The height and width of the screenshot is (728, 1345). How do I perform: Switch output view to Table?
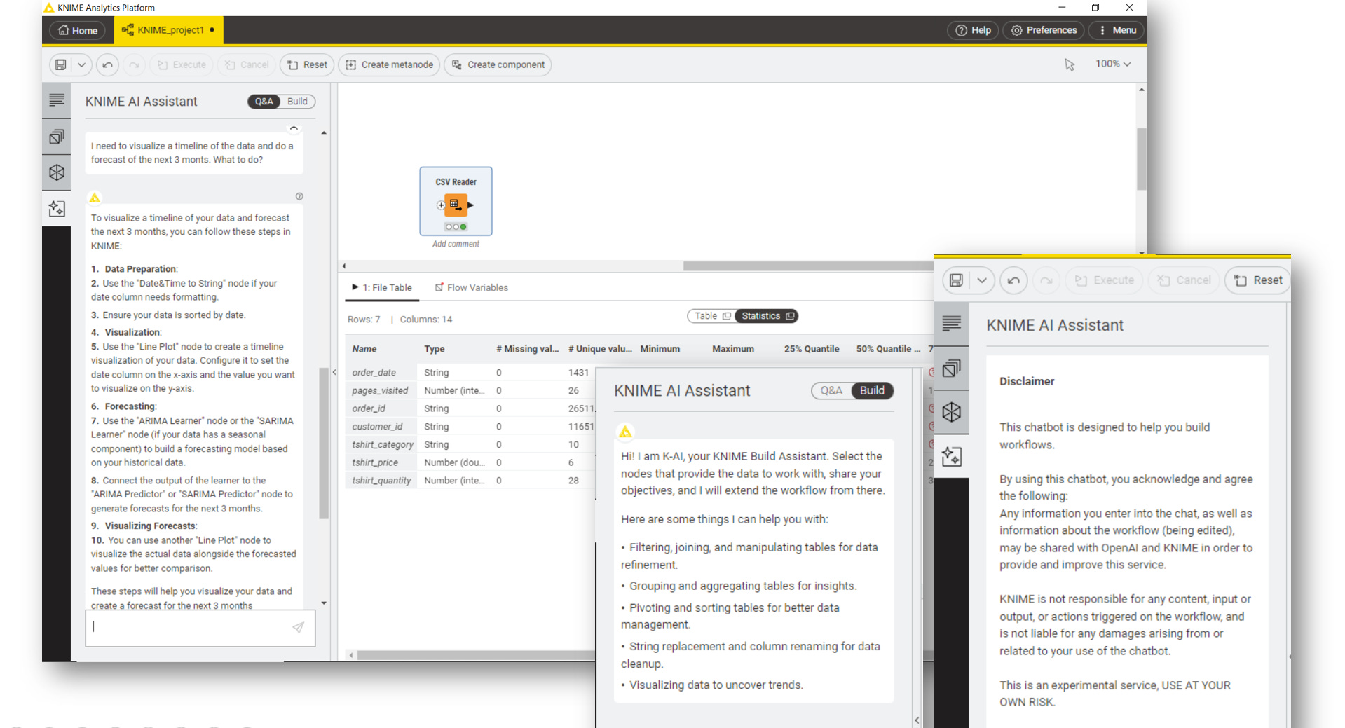(x=712, y=316)
